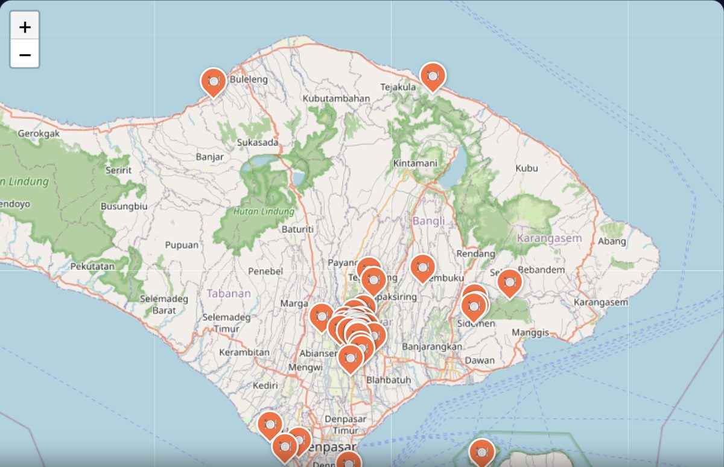
Task: Click the Manggis place label
Action: pyautogui.click(x=530, y=332)
